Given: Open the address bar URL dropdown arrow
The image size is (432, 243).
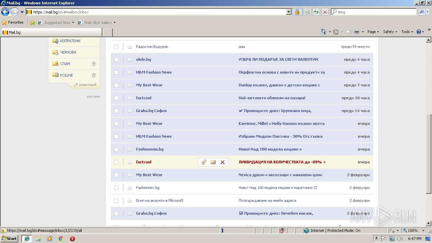Looking at the screenshot, I should 289,12.
